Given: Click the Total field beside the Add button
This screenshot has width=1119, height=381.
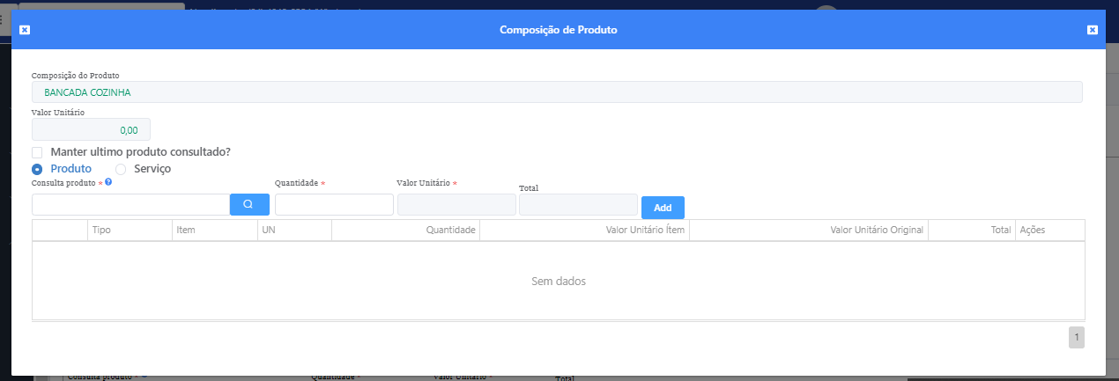Looking at the screenshot, I should click(x=578, y=204).
